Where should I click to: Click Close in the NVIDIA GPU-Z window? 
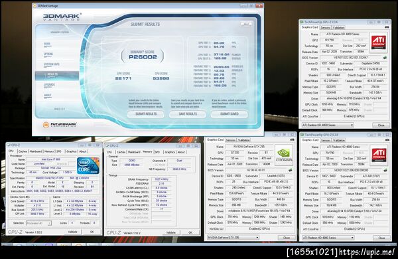[x=287, y=238]
